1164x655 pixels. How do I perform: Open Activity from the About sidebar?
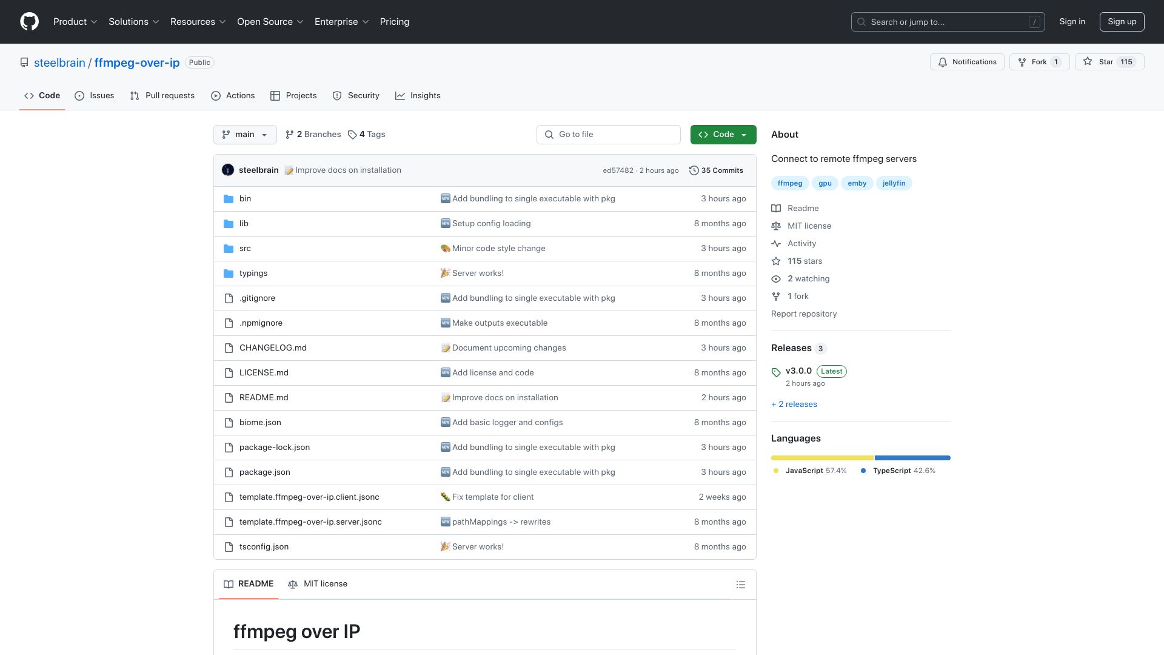[x=801, y=244]
